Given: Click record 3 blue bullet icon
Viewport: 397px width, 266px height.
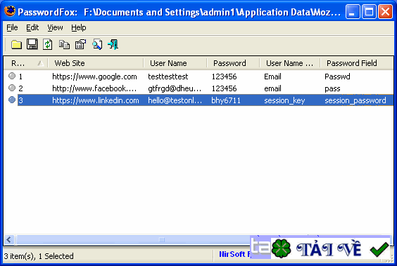Looking at the screenshot, I should click(12, 100).
